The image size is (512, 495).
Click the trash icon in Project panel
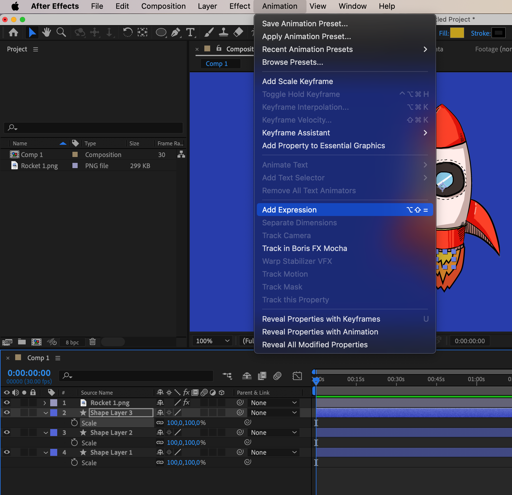[x=93, y=342]
